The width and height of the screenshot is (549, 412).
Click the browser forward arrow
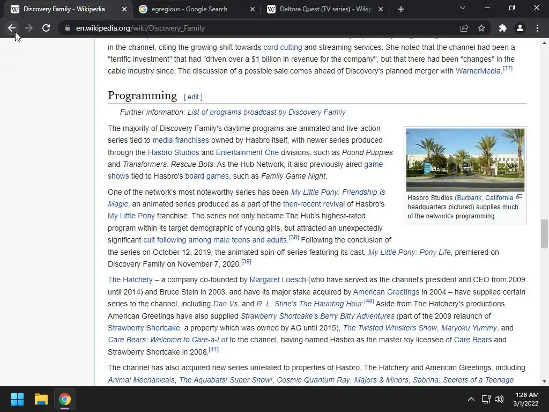pyautogui.click(x=29, y=28)
